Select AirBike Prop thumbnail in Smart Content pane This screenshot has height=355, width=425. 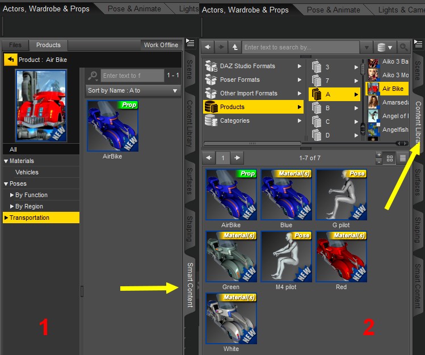pyautogui.click(x=112, y=126)
